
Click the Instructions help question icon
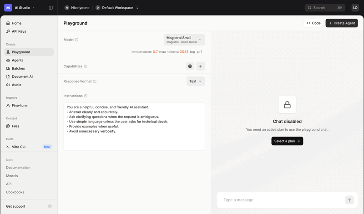click(x=86, y=96)
